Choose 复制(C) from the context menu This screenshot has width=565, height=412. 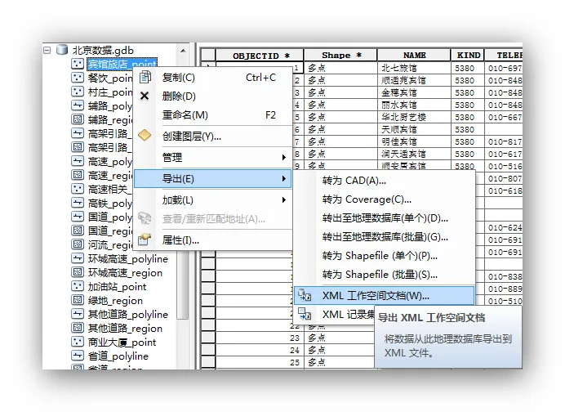pos(212,77)
